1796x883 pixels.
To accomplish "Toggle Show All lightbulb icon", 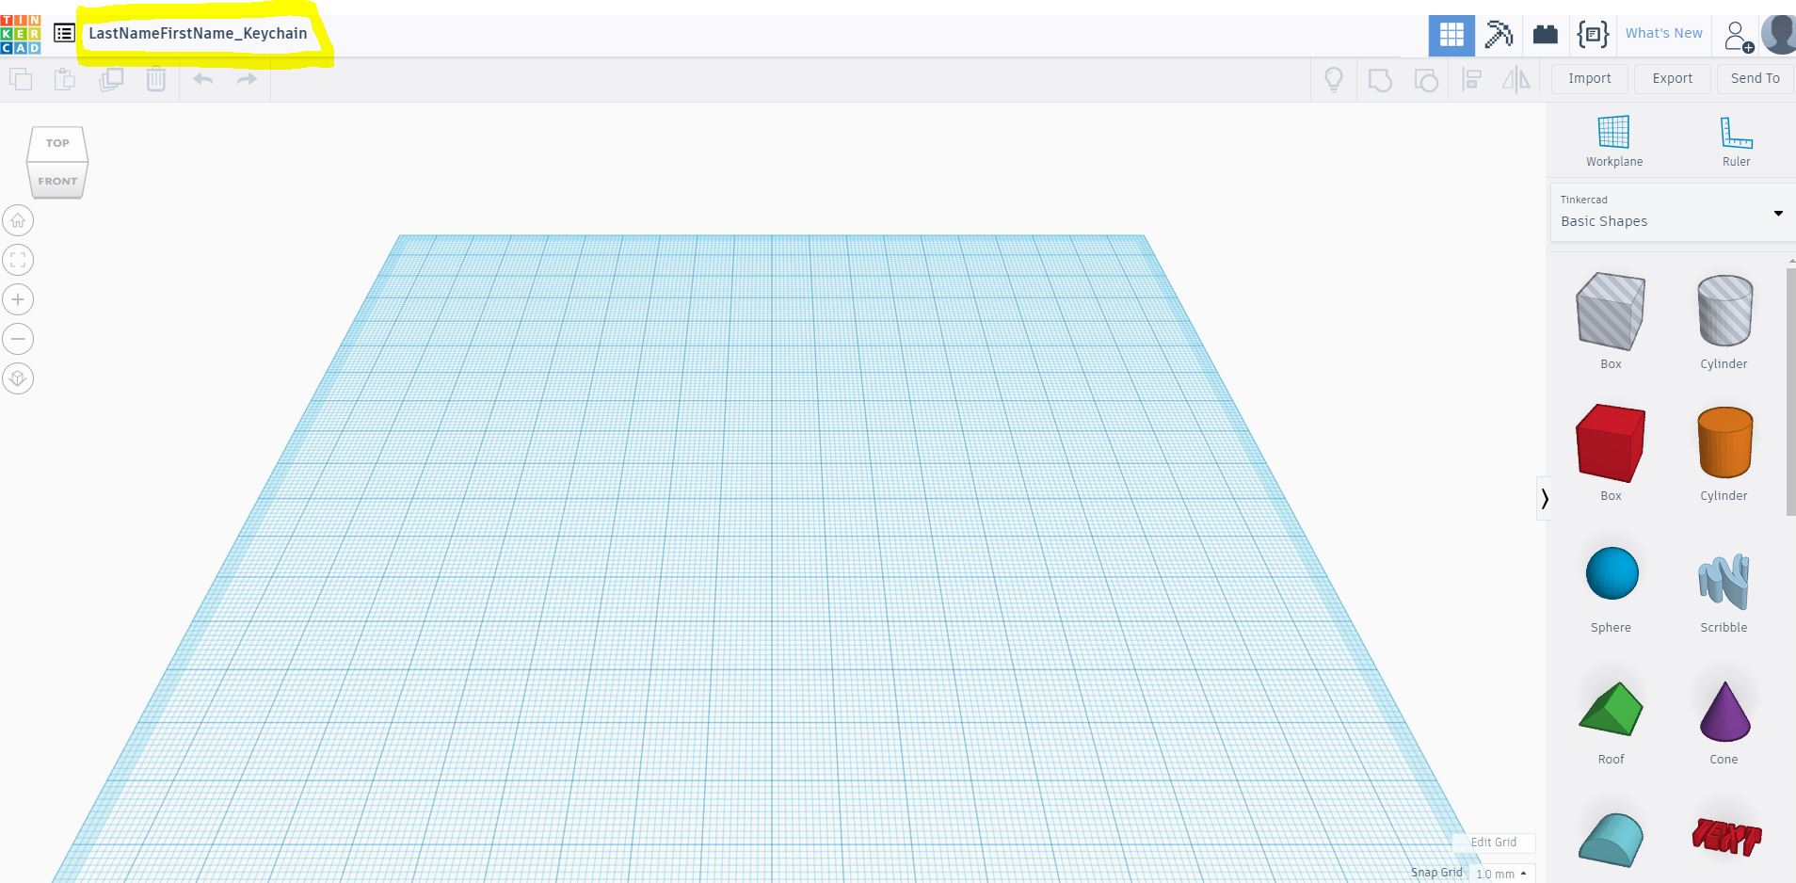I will tap(1334, 79).
